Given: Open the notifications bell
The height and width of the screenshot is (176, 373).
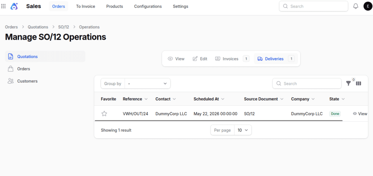Looking at the screenshot, I should pyautogui.click(x=356, y=6).
